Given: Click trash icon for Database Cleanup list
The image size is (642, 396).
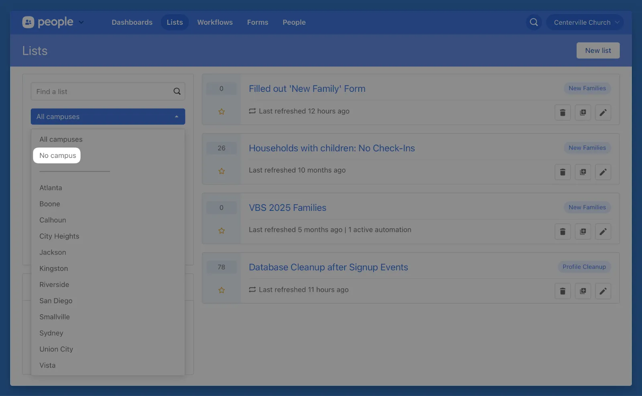Looking at the screenshot, I should point(563,291).
